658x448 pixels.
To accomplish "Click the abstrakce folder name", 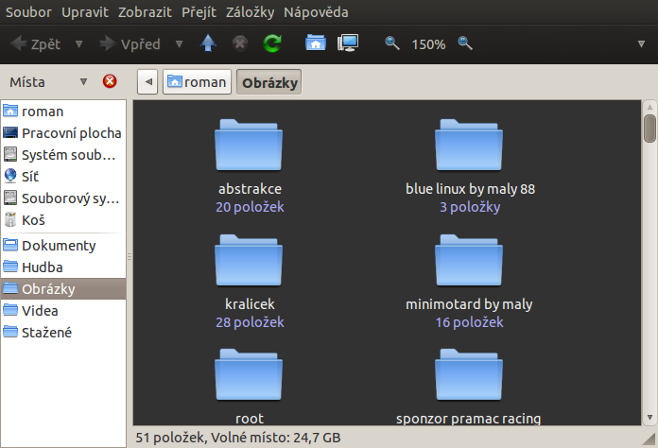I will pos(250,189).
